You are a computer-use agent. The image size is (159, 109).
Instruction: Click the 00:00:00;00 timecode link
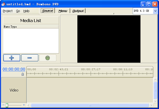pos(14,69)
